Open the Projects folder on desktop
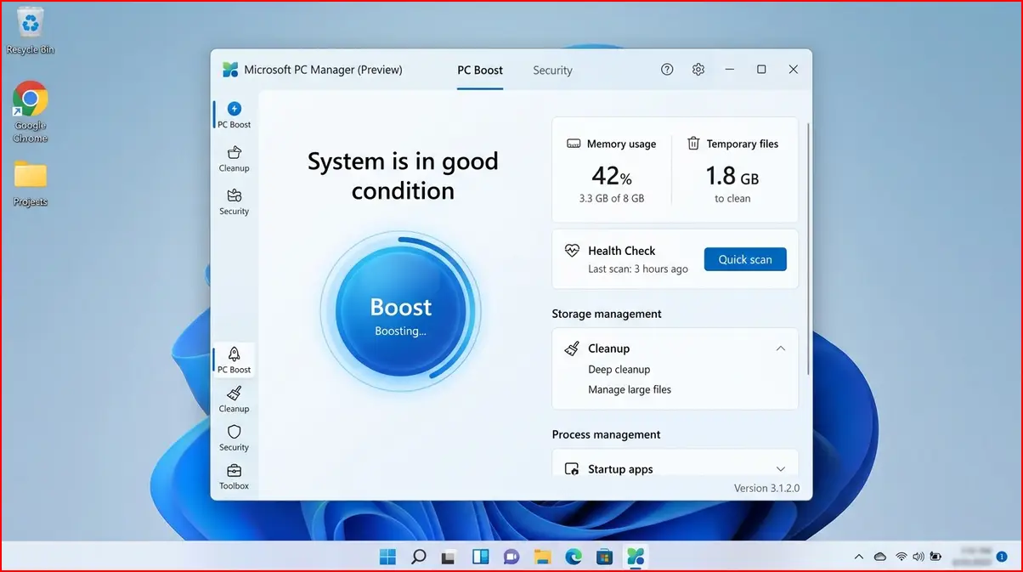The image size is (1023, 572). point(31,184)
